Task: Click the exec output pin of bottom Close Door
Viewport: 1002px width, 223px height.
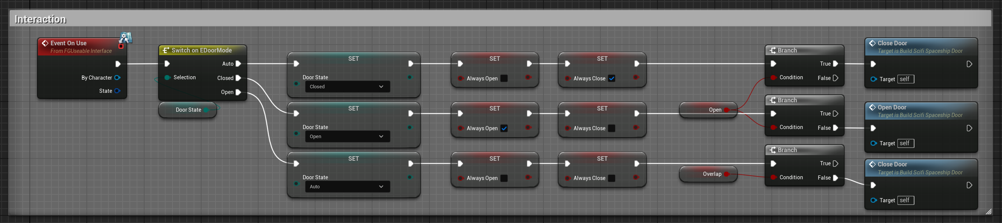Action: point(969,185)
